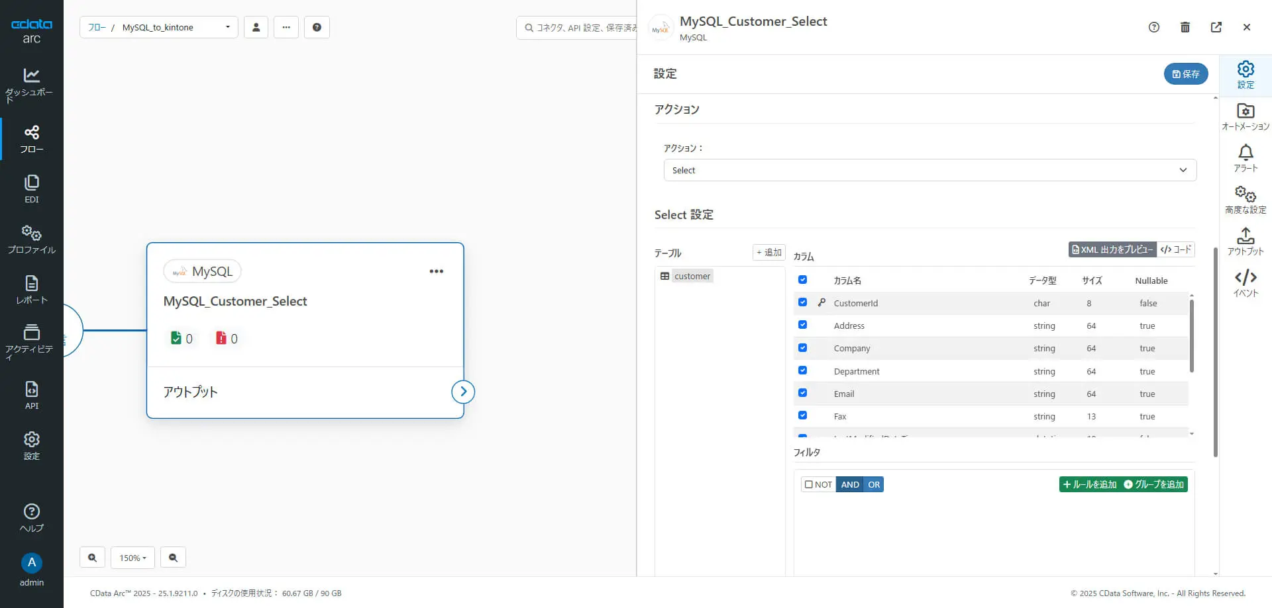Add a filter rule
The height and width of the screenshot is (608, 1272).
[1090, 484]
